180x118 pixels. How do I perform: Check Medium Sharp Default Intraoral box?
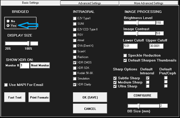[148, 82]
